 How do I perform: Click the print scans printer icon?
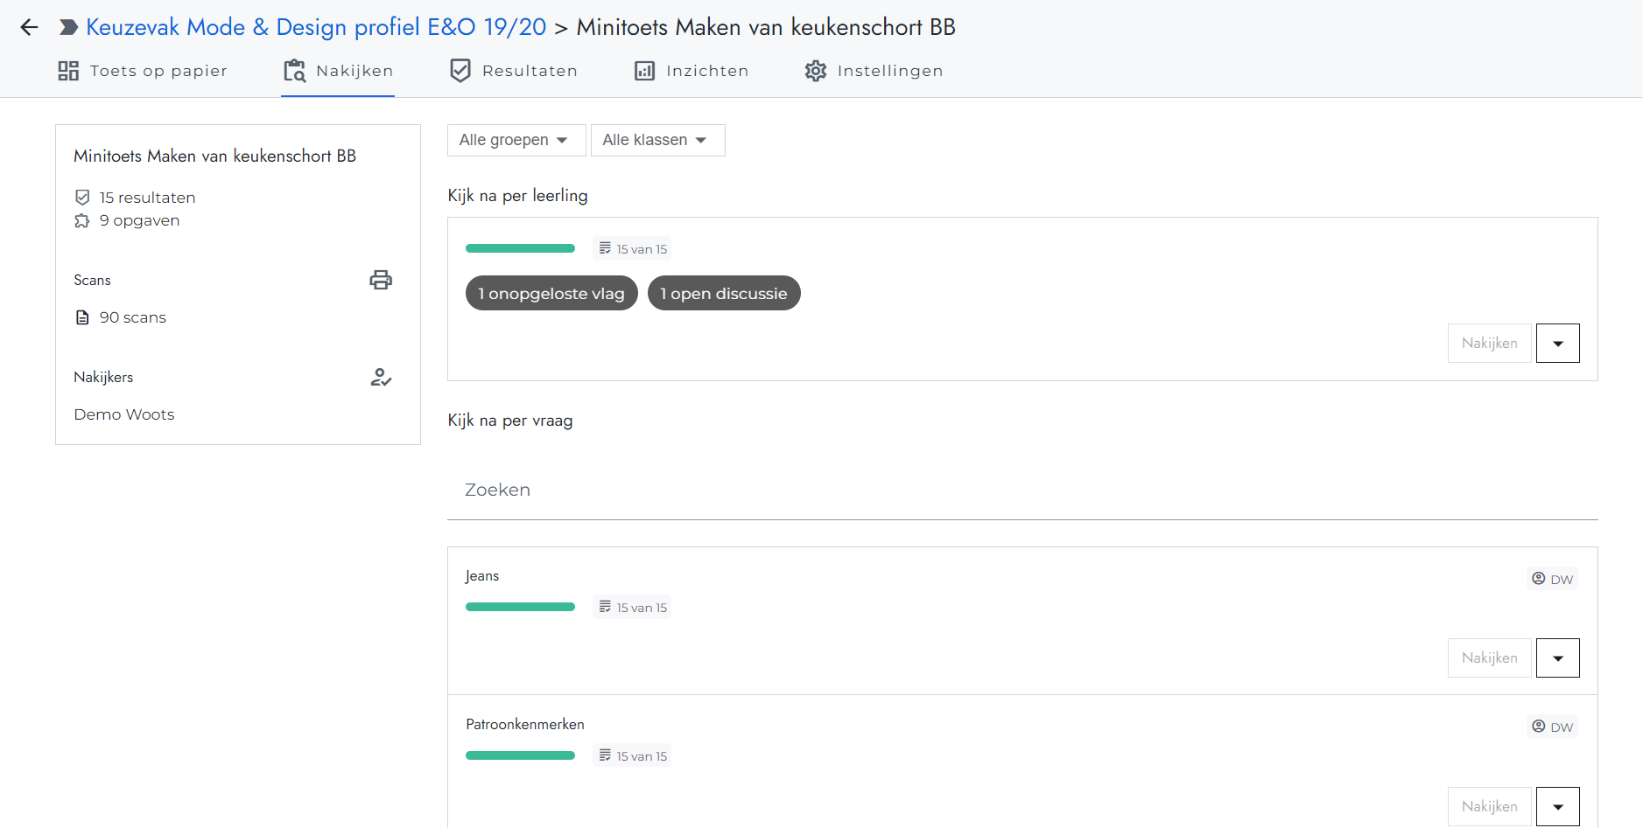(381, 280)
